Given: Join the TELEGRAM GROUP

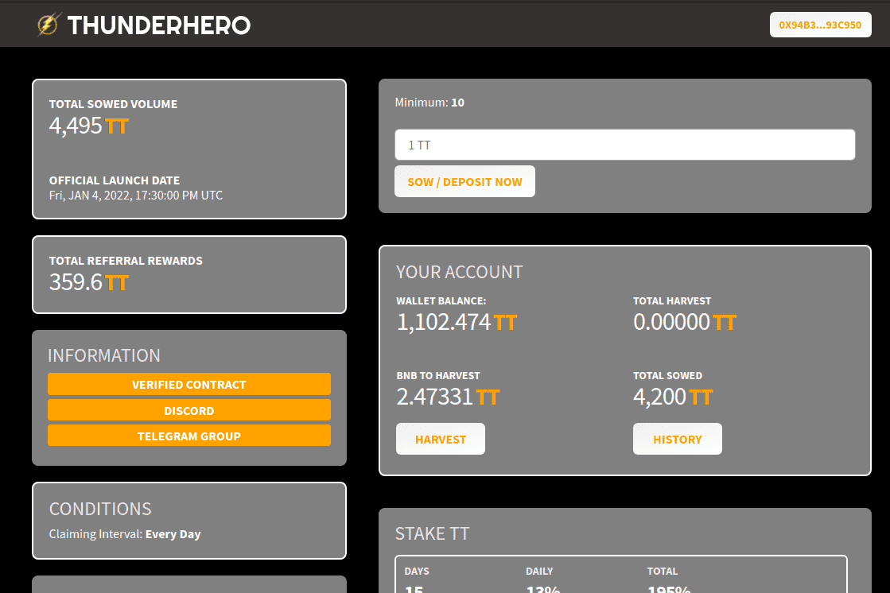Looking at the screenshot, I should [x=188, y=436].
